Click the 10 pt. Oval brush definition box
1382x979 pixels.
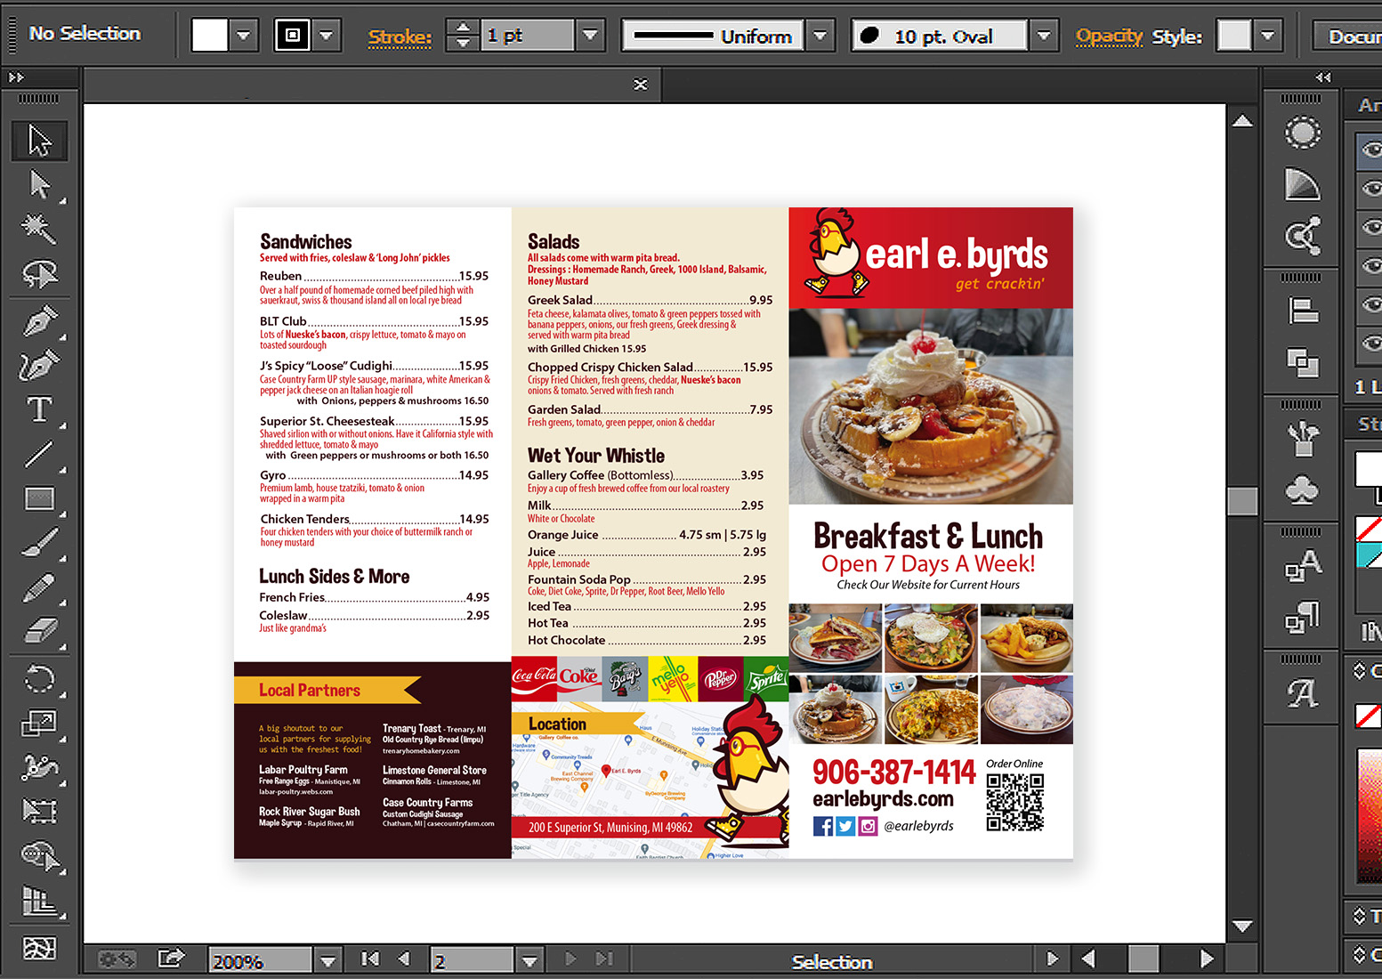tap(942, 36)
